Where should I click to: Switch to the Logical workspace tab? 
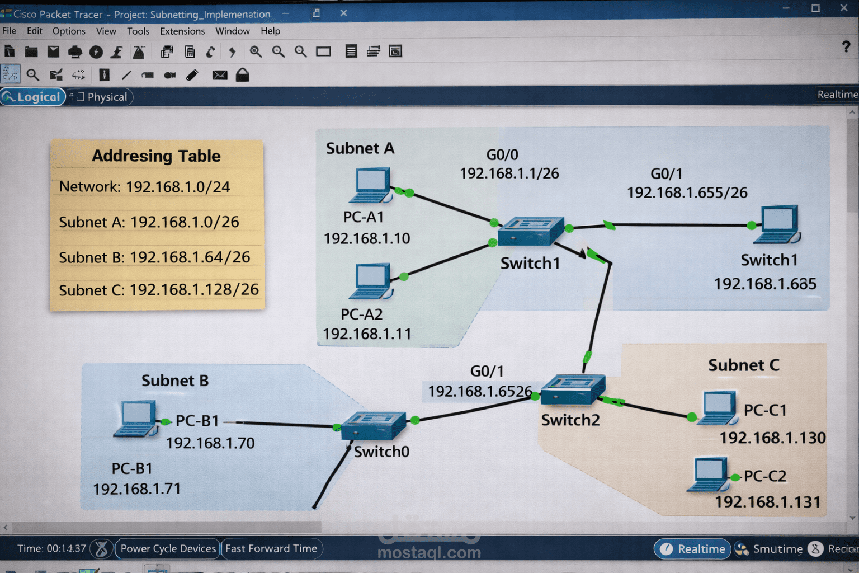(x=34, y=97)
